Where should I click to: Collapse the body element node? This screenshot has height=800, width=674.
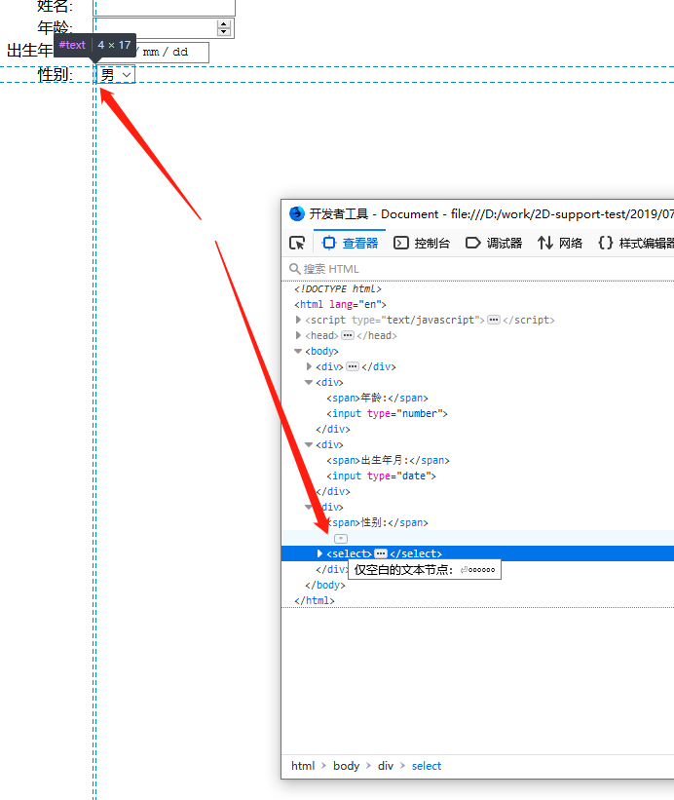click(298, 351)
